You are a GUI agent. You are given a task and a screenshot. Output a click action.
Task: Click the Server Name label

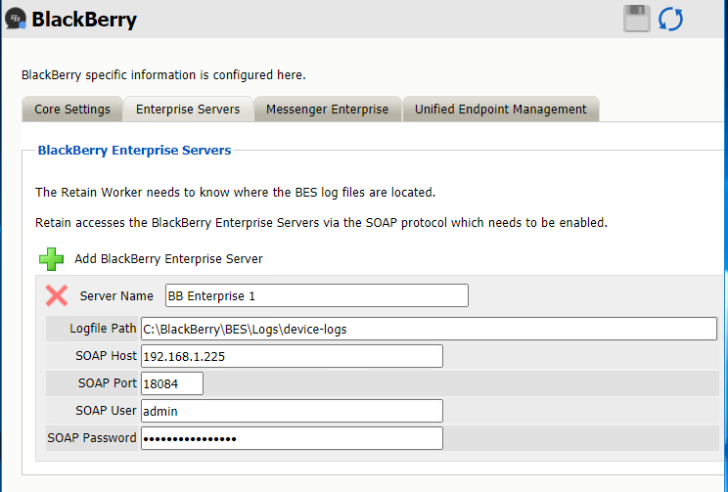pos(116,295)
